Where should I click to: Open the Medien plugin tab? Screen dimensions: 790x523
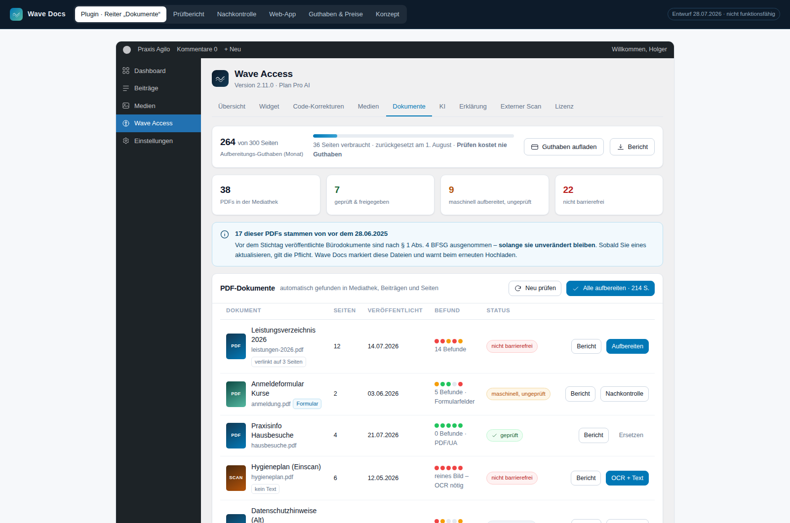pos(368,107)
